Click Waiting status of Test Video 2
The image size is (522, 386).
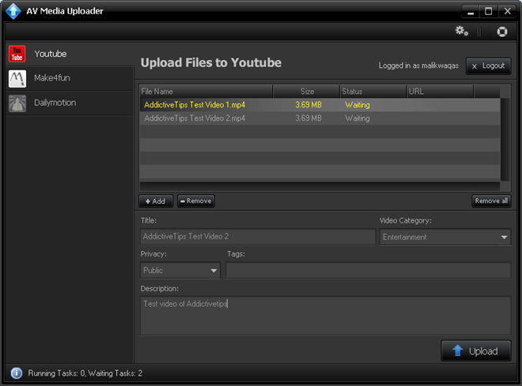(x=357, y=118)
